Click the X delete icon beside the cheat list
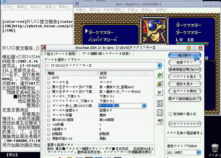 pos(159,93)
